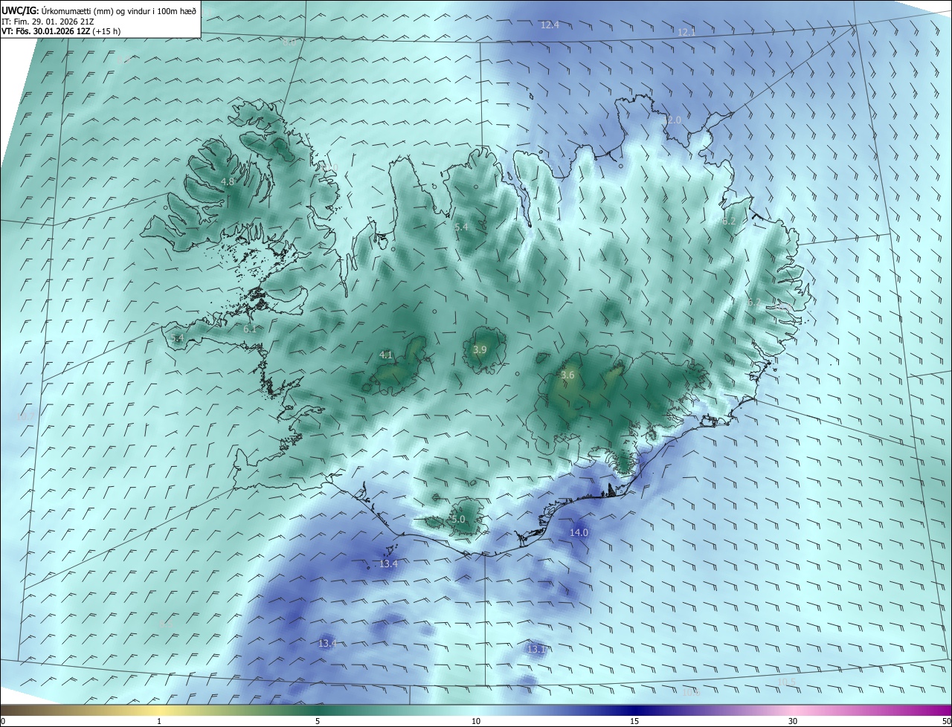Click the 13.4 value closest to the 5.0 label
The width and height of the screenshot is (952, 727).
pyautogui.click(x=389, y=564)
